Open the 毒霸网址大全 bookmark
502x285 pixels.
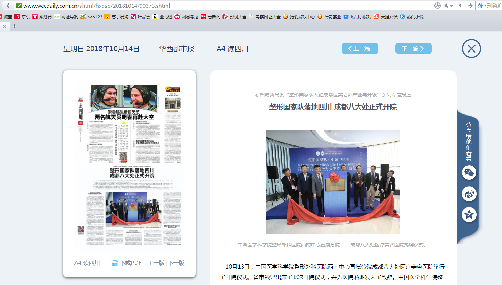pyautogui.click(x=265, y=17)
